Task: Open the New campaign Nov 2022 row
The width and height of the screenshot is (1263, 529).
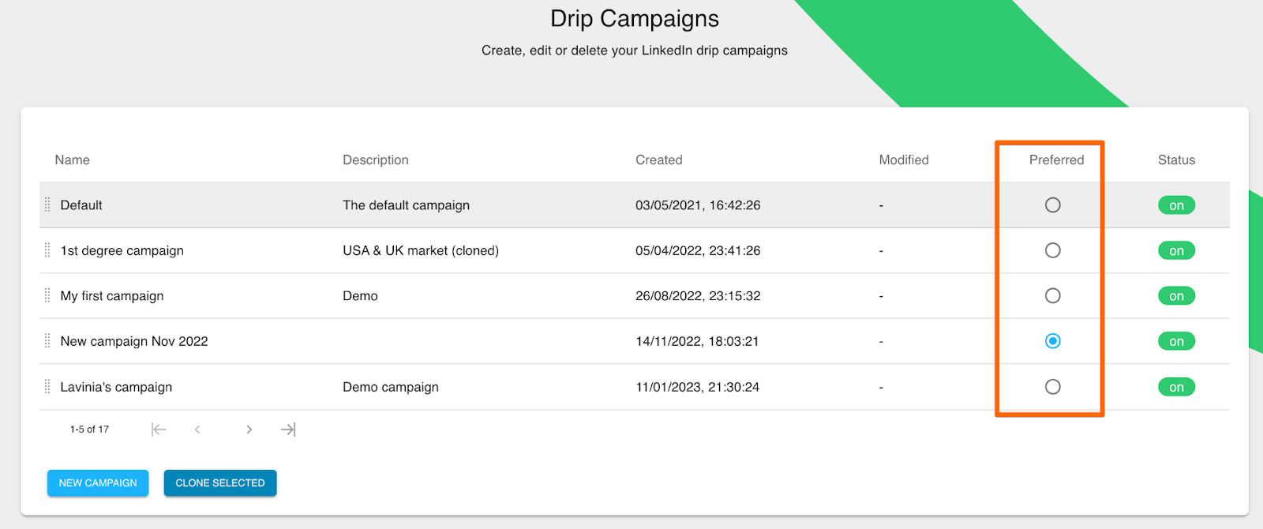Action: 134,341
